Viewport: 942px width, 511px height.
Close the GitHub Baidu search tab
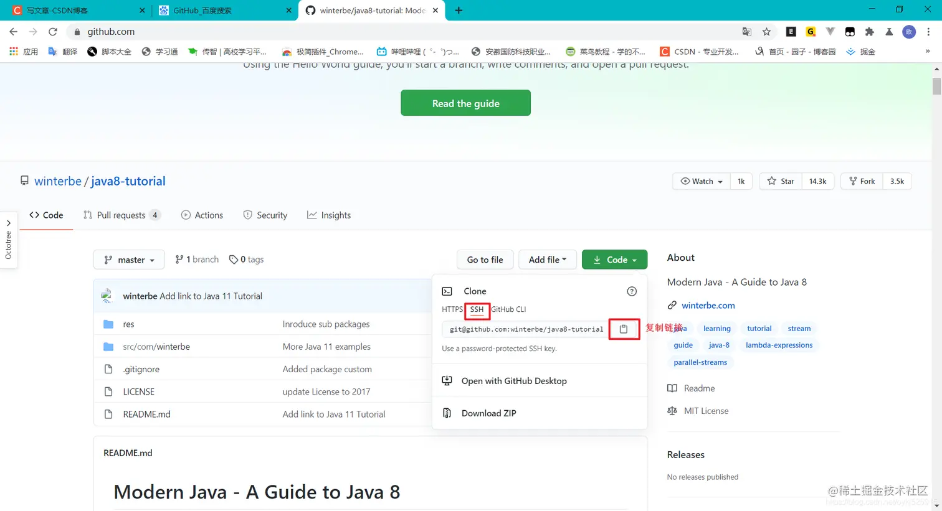[x=288, y=11]
